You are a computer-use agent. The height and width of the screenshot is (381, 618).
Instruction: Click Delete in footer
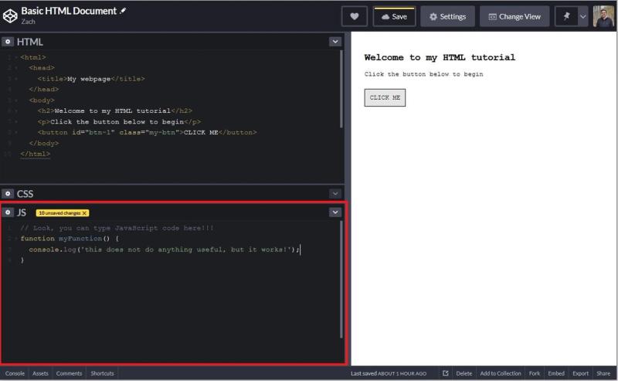[x=464, y=373]
